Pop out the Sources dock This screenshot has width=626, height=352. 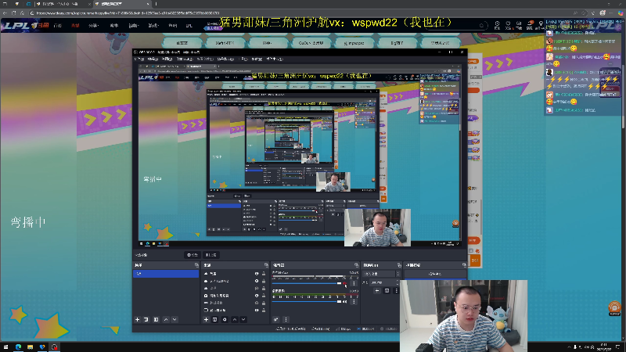click(x=266, y=265)
